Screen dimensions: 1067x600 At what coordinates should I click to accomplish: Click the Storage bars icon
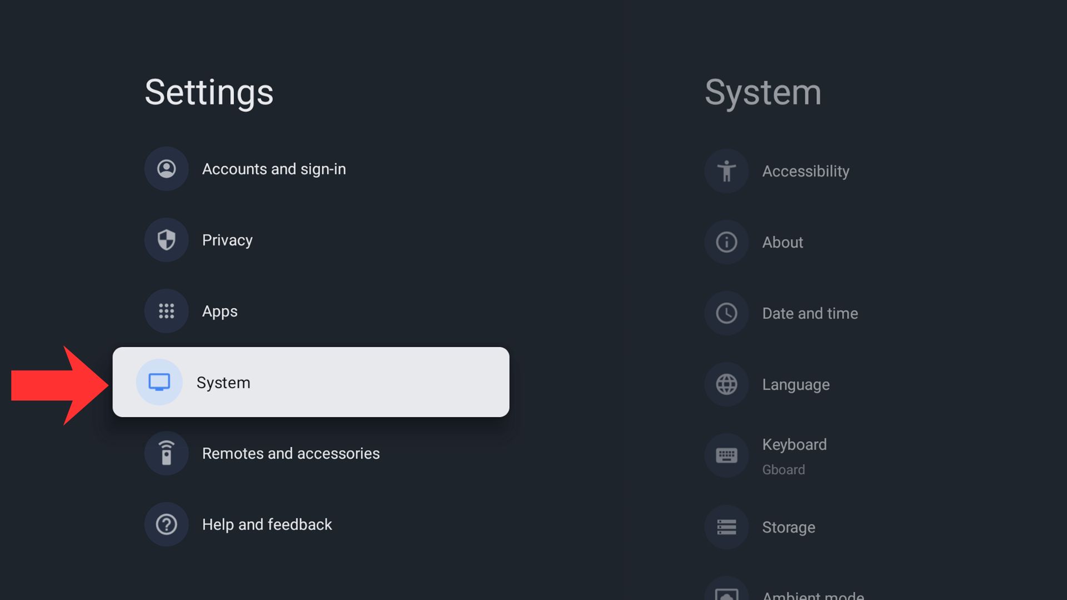pyautogui.click(x=726, y=527)
